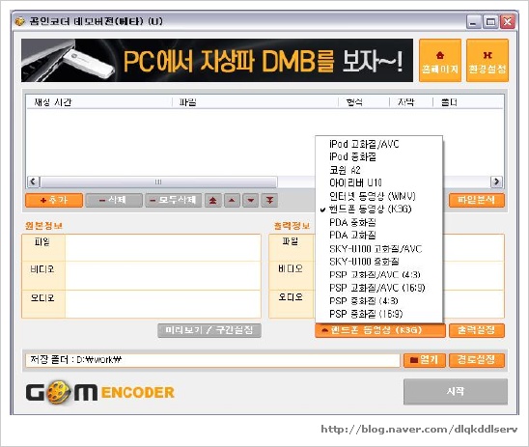Click the 출력설정 output settings button
This screenshot has width=529, height=447.
(x=477, y=330)
